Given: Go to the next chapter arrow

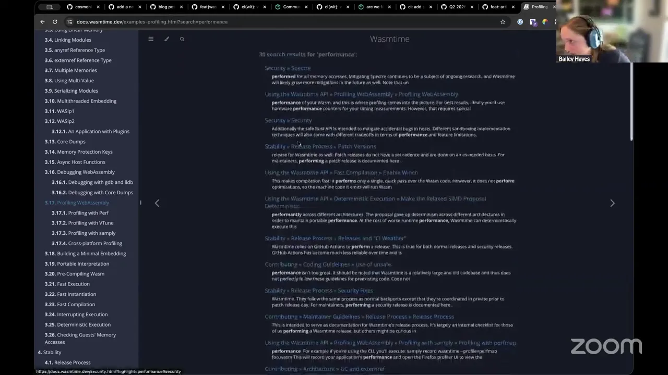Looking at the screenshot, I should 612,203.
